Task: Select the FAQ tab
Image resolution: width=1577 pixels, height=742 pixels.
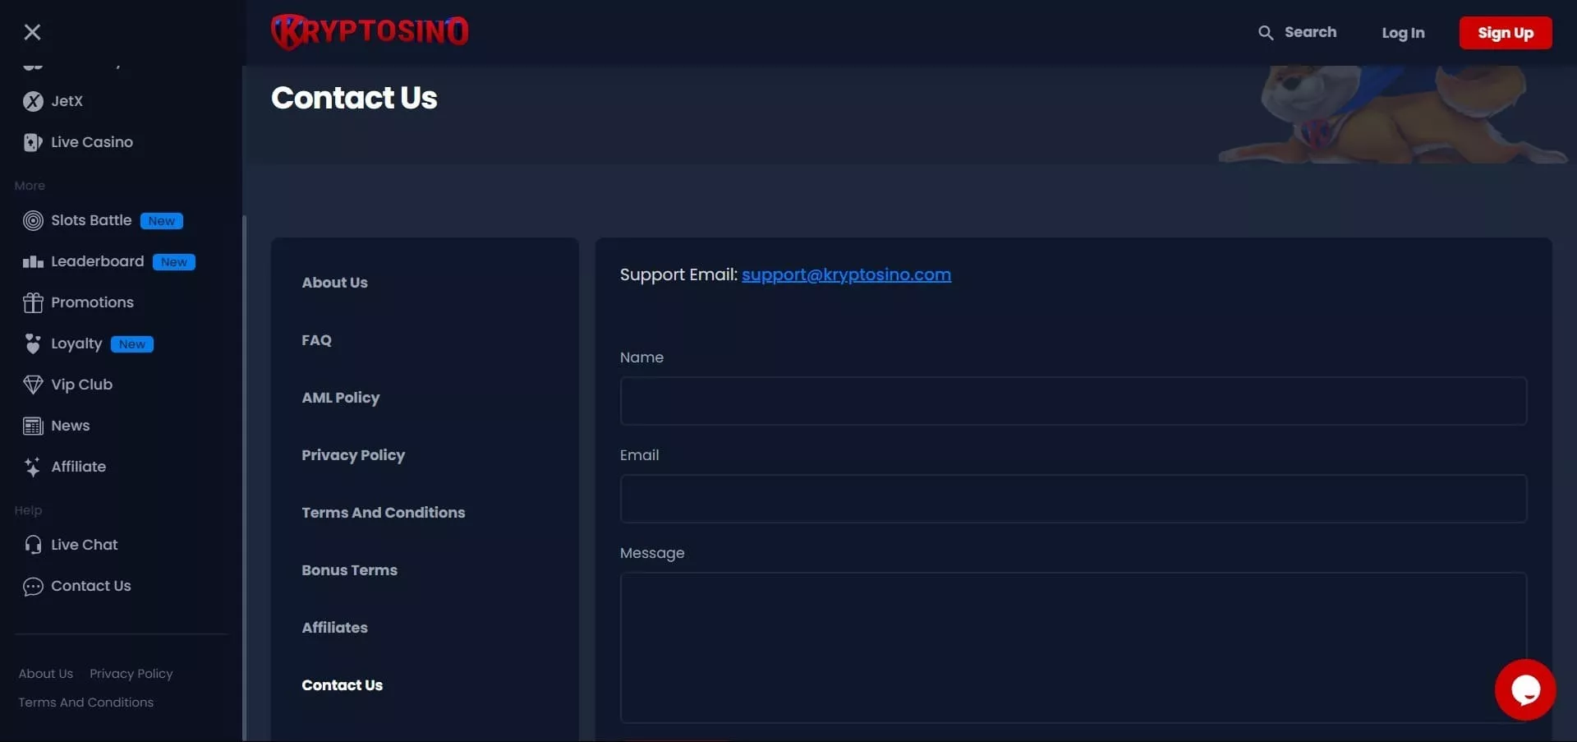Action: click(x=316, y=340)
